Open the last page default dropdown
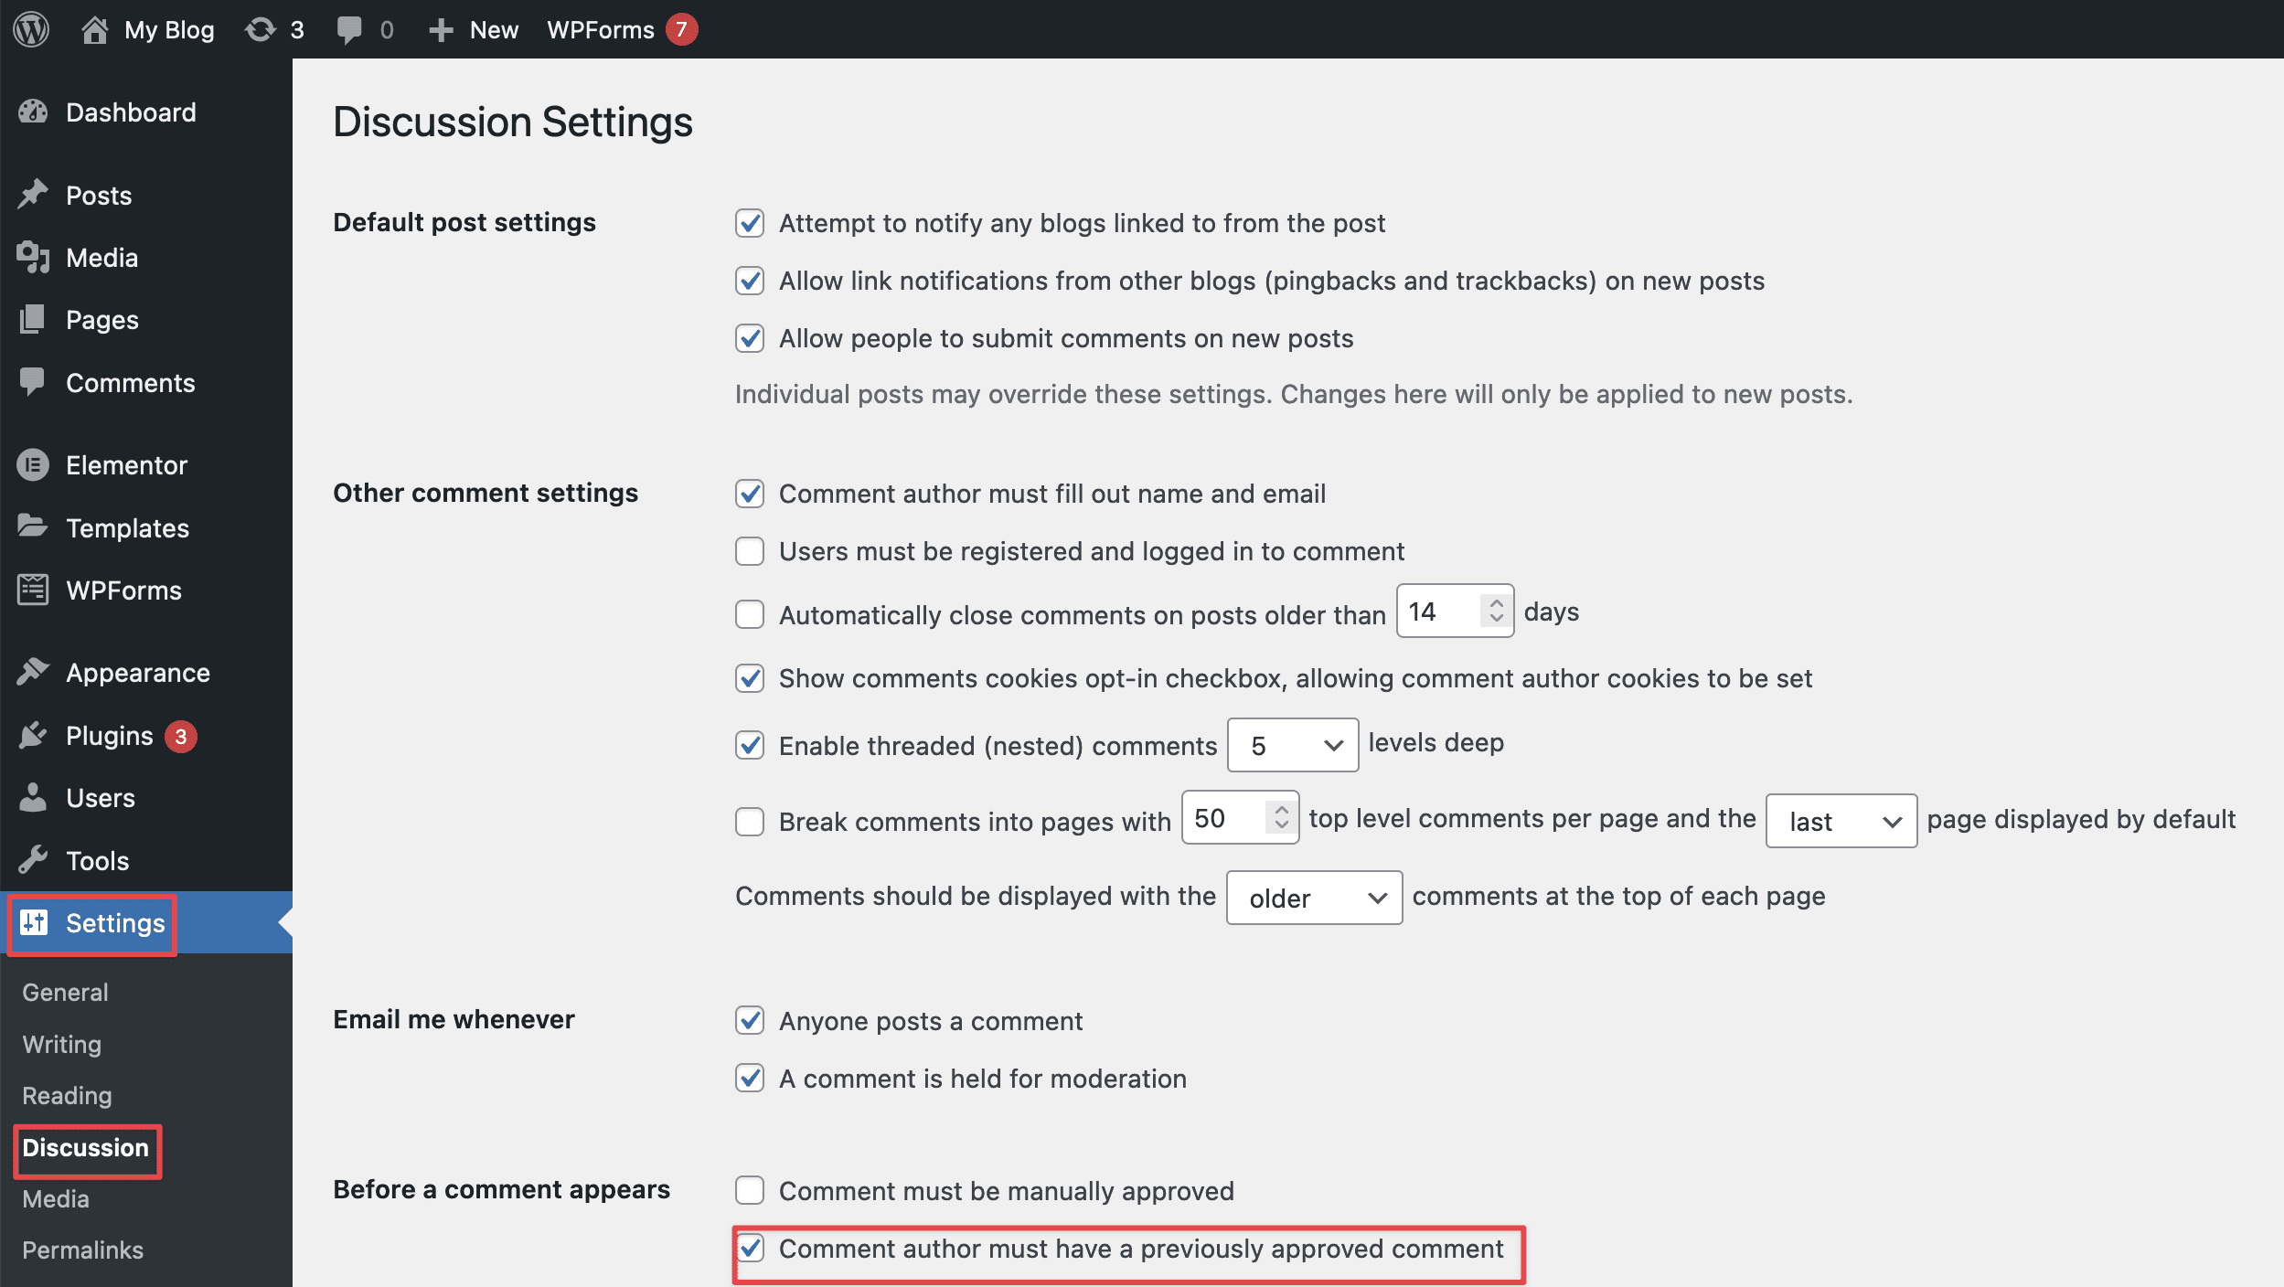Viewport: 2284px width, 1287px height. pyautogui.click(x=1841, y=821)
